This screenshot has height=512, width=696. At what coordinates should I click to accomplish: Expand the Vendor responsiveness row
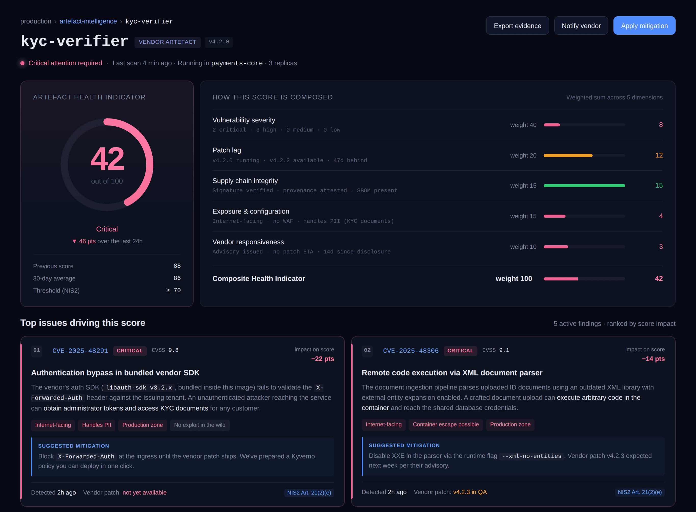[x=437, y=247]
